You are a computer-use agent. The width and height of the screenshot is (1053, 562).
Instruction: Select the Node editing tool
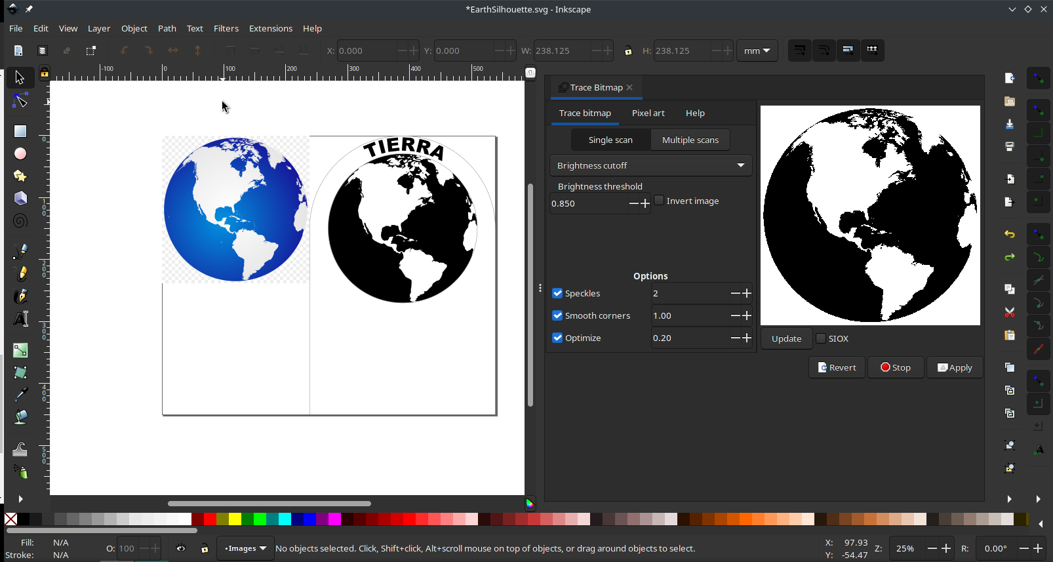point(20,100)
